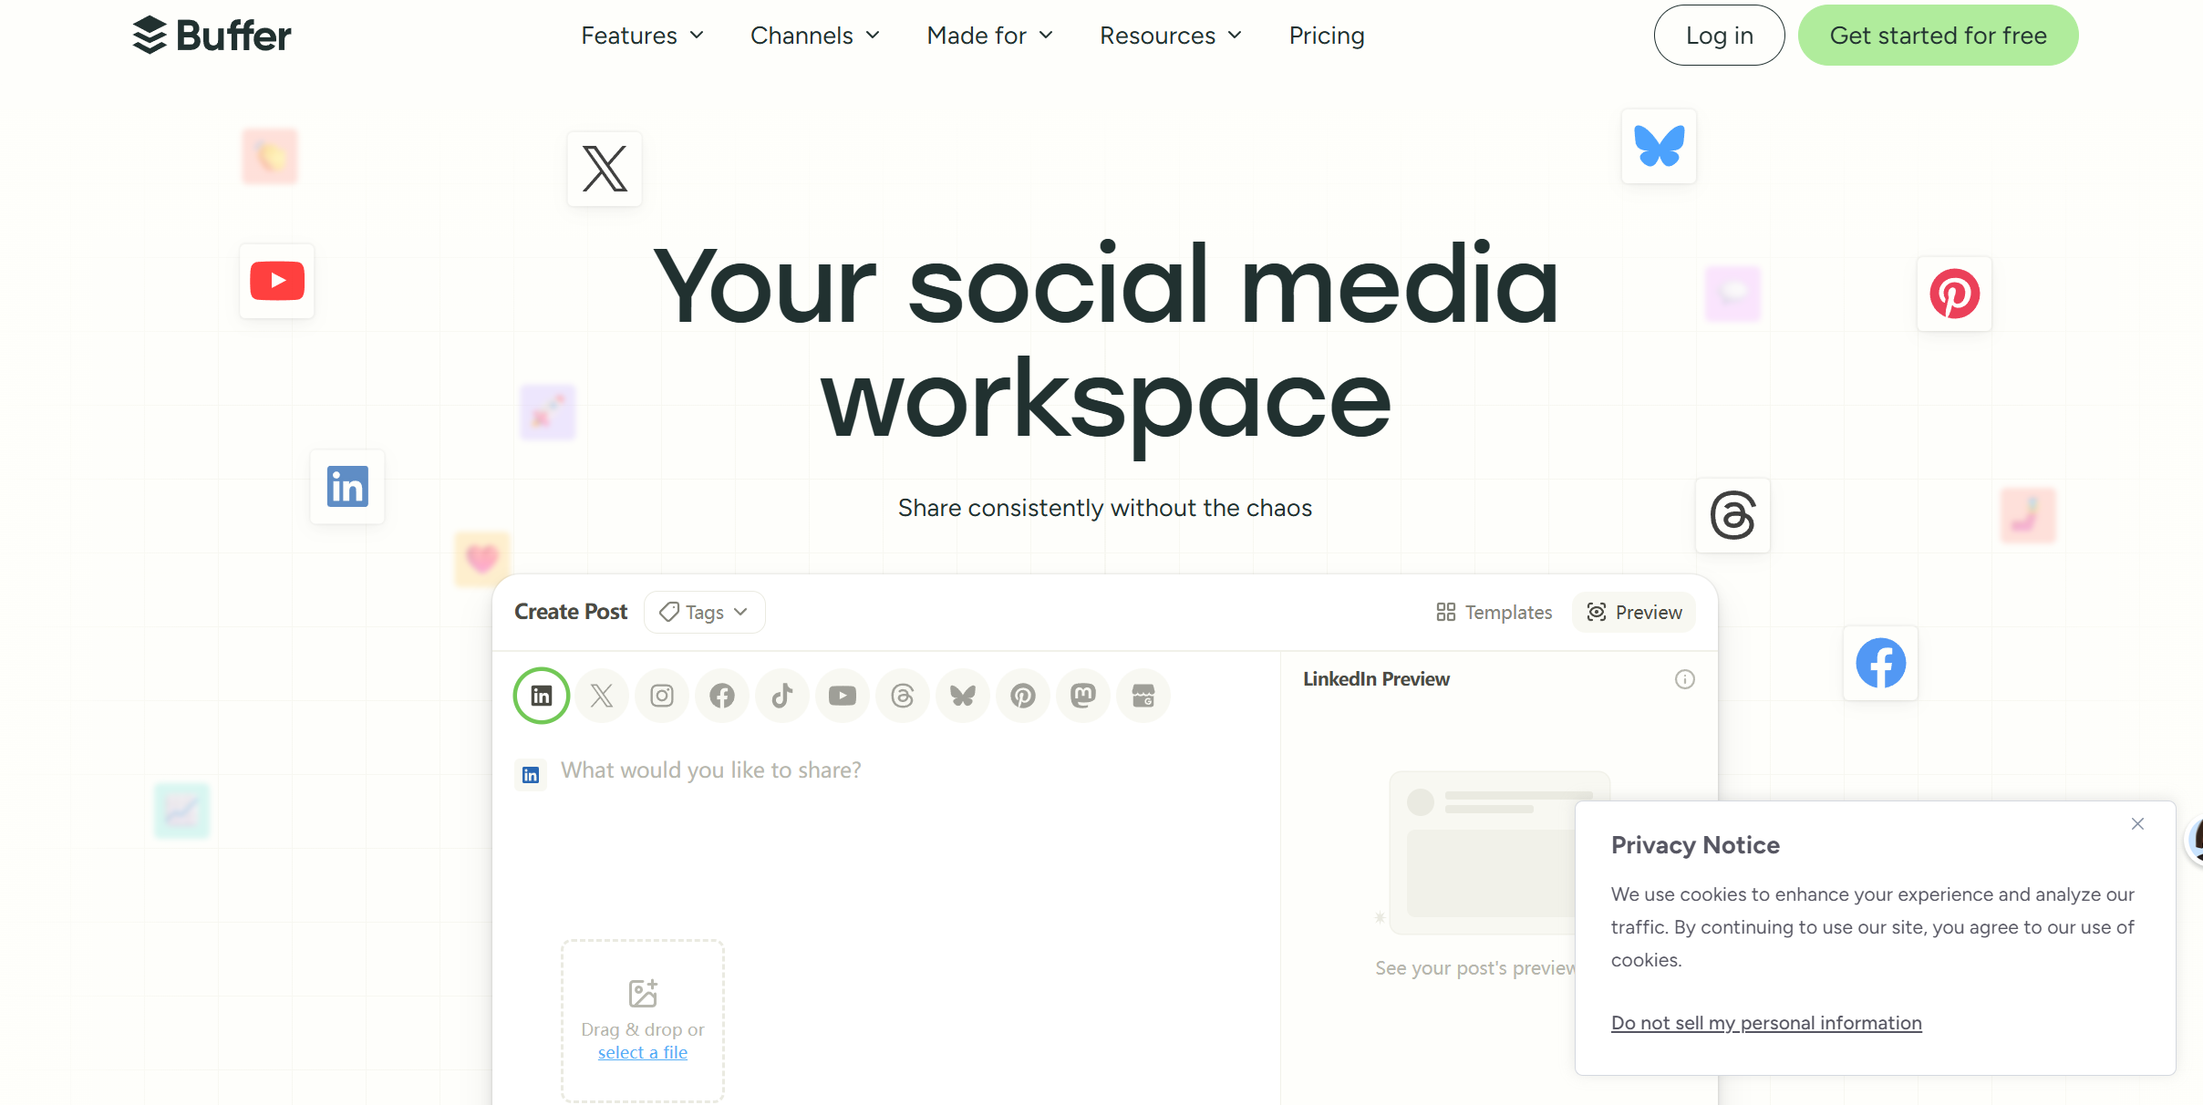
Task: Select X channel icon in composer
Action: coord(602,696)
